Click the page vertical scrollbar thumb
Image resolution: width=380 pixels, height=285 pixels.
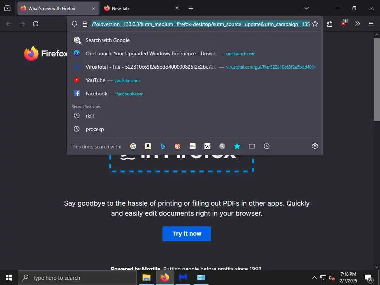[377, 79]
